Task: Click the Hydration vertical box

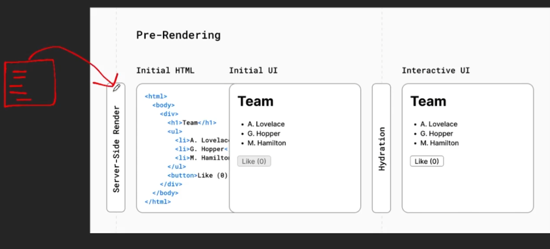Action: coord(381,148)
